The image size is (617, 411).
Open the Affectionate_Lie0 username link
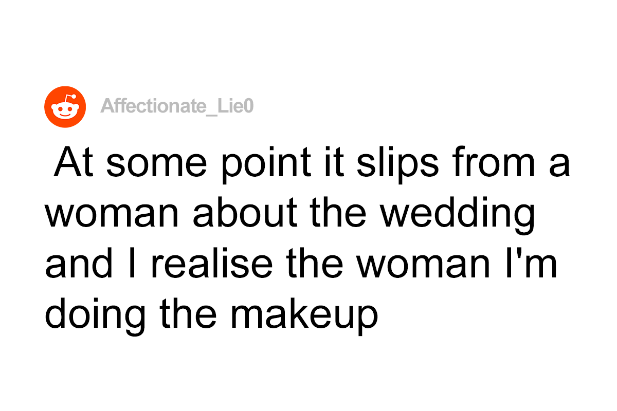click(177, 106)
